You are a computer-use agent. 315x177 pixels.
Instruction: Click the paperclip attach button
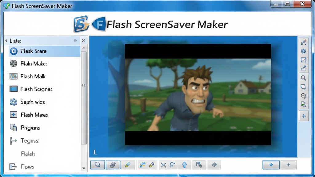point(113,165)
